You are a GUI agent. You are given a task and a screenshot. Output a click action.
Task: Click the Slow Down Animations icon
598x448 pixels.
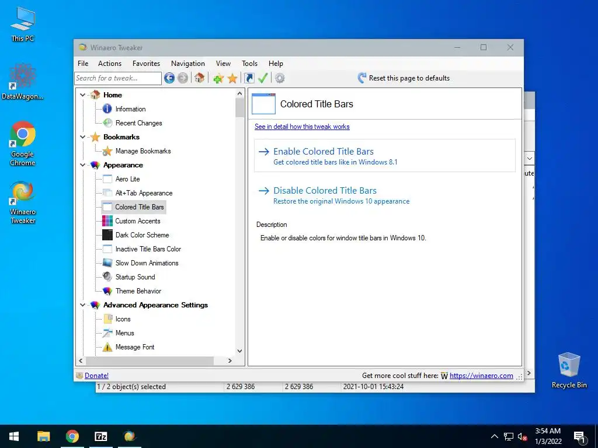[107, 263]
